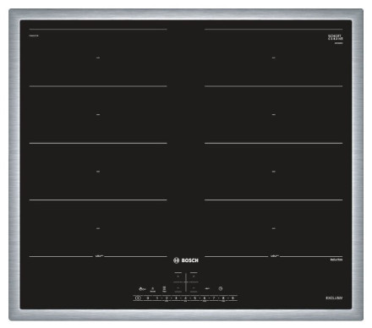Click the 'Induction' label text
Screen dimensions: 372x328
pyautogui.click(x=336, y=260)
